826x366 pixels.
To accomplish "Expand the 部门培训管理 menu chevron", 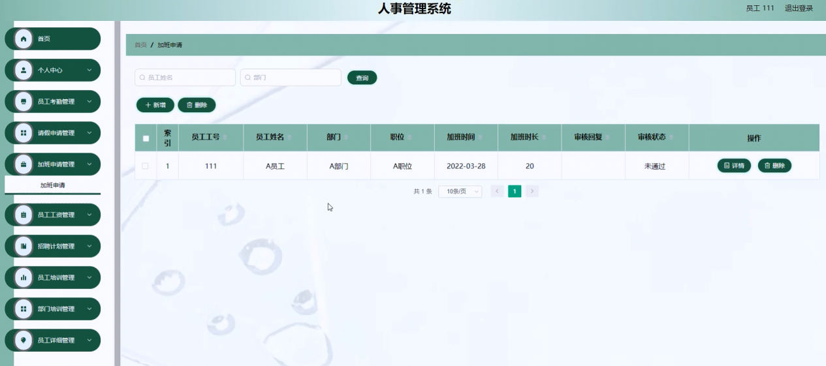I will pyautogui.click(x=89, y=309).
